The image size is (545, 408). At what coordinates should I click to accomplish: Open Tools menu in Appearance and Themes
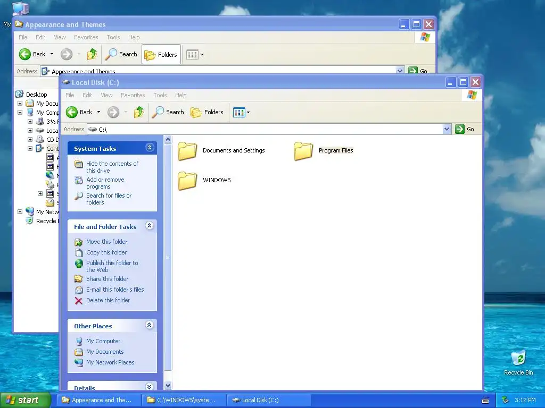tap(113, 37)
